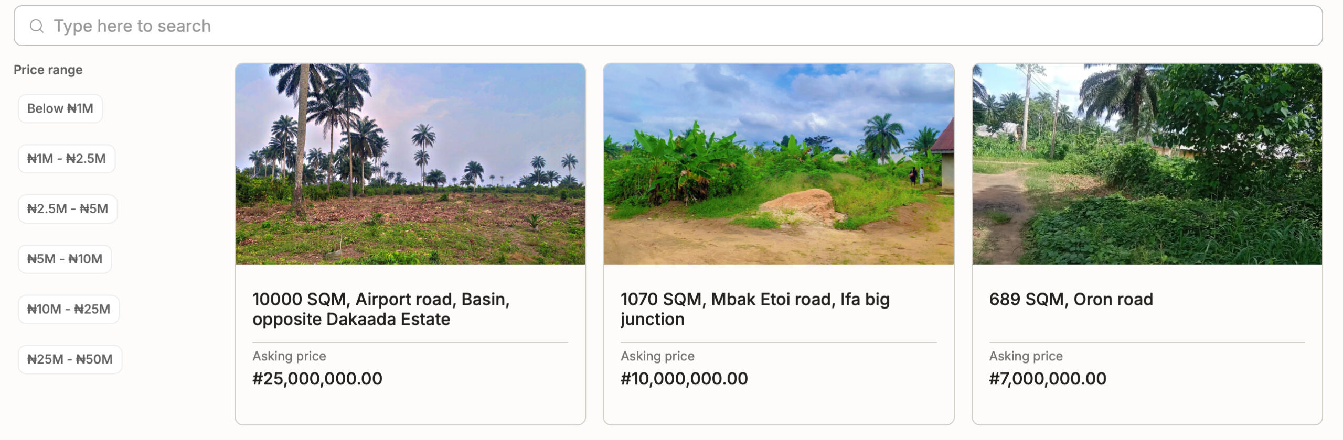Click the Price range heading

(48, 69)
